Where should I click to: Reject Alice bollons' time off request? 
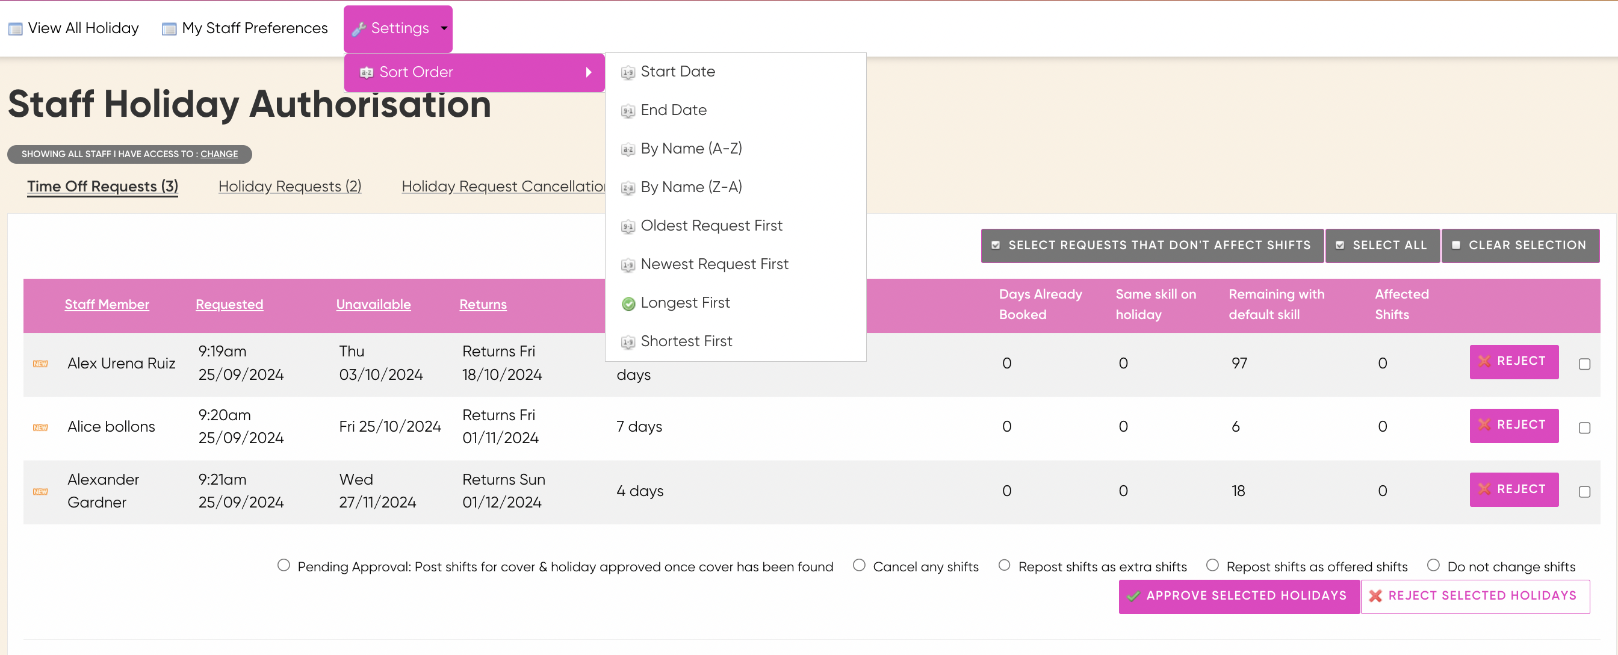(1513, 425)
